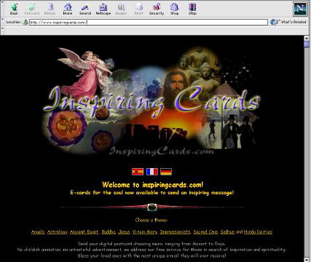The width and height of the screenshot is (311, 262).
Task: Click the scrollbar down arrow
Action: (x=307, y=259)
